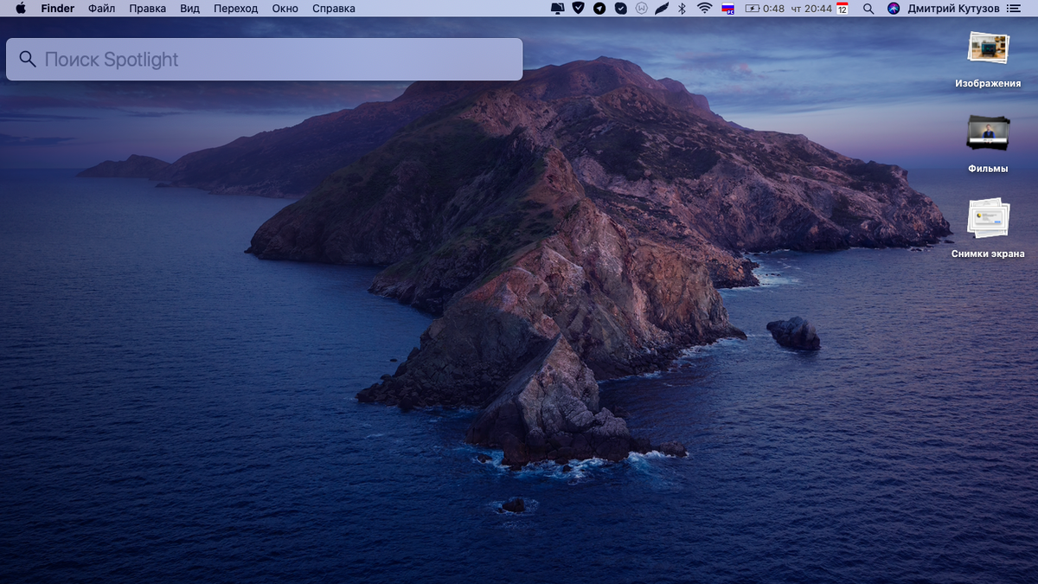Open the Wi-Fi status menu
Screen dimensions: 1038x584
[x=704, y=9]
